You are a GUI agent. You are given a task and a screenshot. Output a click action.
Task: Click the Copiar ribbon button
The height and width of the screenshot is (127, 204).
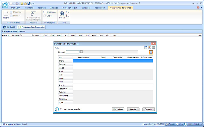[48, 16]
